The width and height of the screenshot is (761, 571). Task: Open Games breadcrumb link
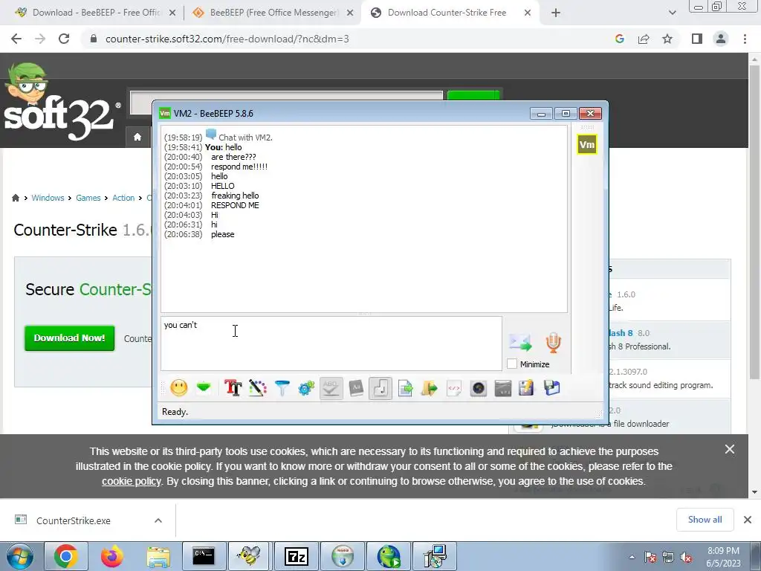88,198
